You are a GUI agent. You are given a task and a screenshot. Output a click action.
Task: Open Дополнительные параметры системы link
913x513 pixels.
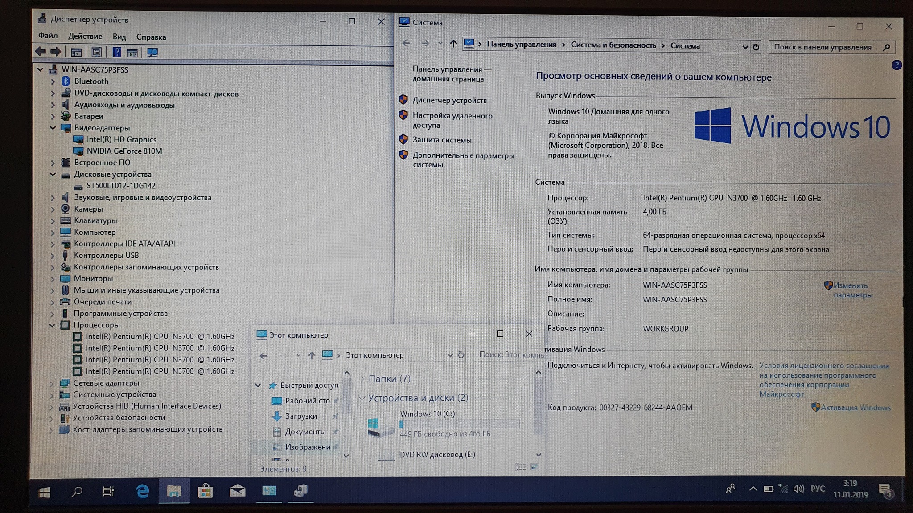point(463,160)
